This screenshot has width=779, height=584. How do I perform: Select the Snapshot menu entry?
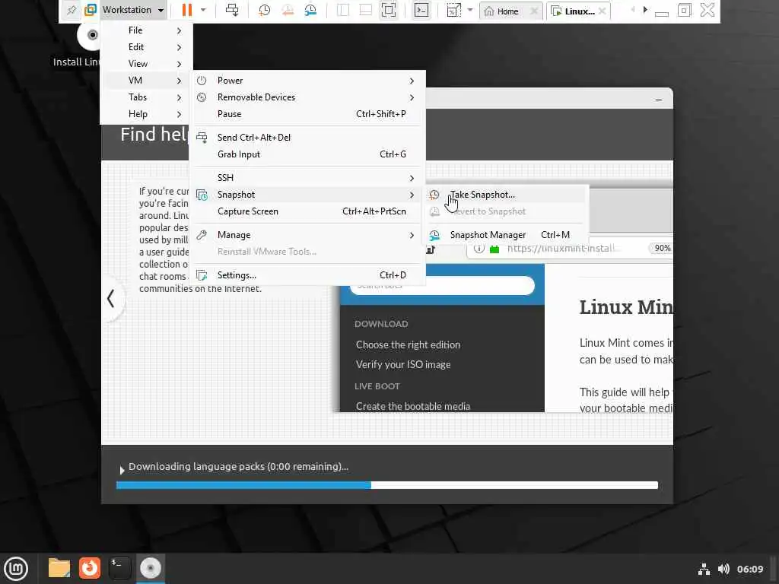tap(307, 195)
